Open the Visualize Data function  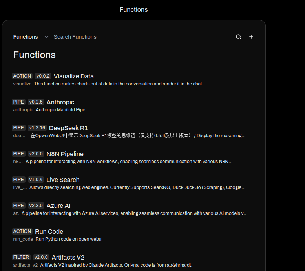pos(74,76)
